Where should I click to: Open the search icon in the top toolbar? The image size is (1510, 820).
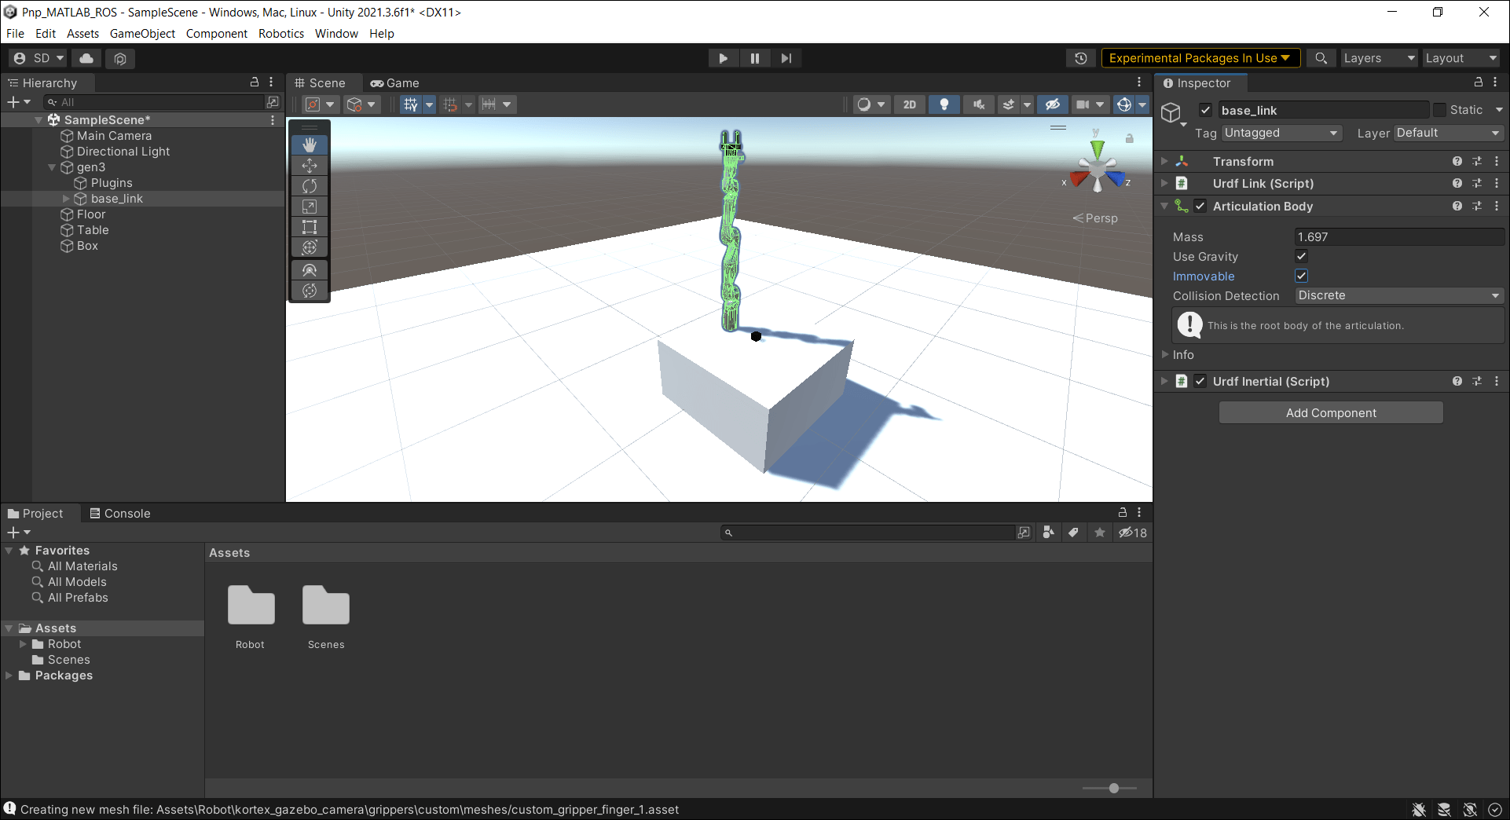click(1321, 57)
